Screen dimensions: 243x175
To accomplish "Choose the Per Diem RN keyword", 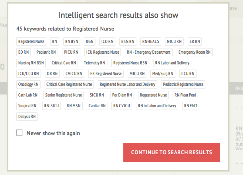I will click(122, 95).
